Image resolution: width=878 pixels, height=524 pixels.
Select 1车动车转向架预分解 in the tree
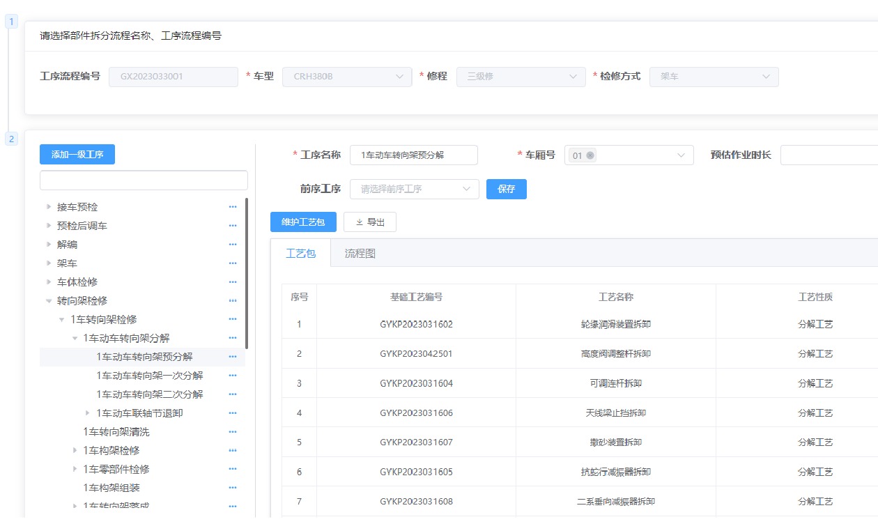145,357
